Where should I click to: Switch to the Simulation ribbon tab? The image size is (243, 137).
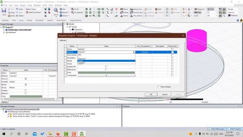click(x=39, y=20)
